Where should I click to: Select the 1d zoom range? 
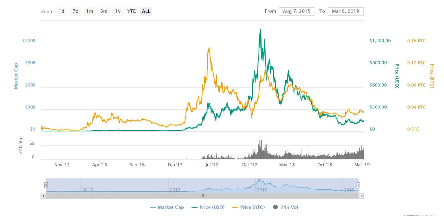point(61,11)
